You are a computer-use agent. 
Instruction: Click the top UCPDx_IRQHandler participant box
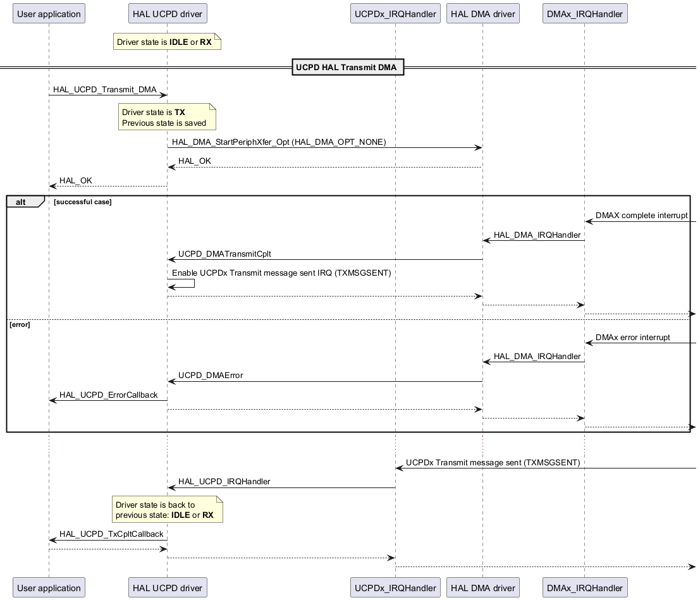coord(395,14)
